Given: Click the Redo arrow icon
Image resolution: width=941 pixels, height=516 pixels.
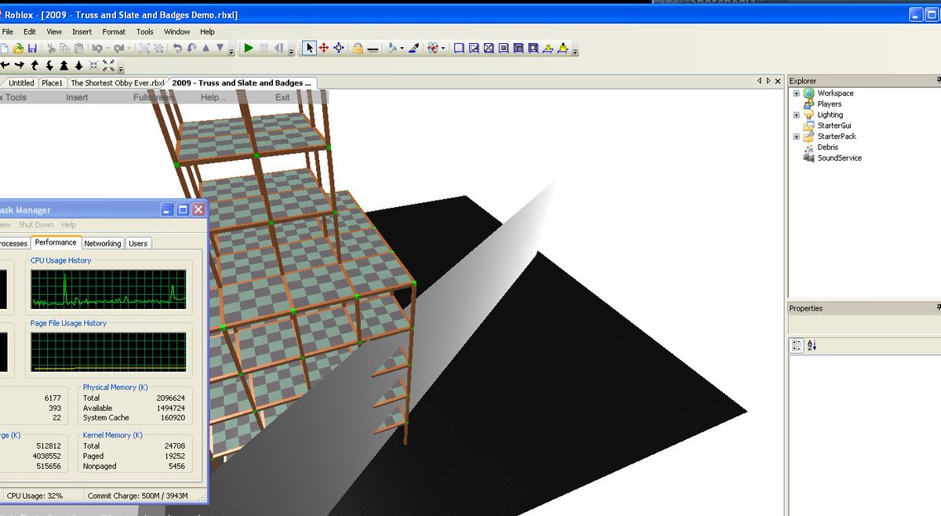Looking at the screenshot, I should (x=118, y=48).
